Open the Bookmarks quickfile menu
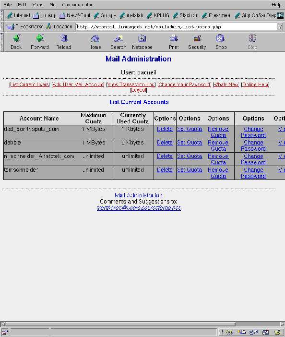285x337 pixels. pyautogui.click(x=24, y=27)
